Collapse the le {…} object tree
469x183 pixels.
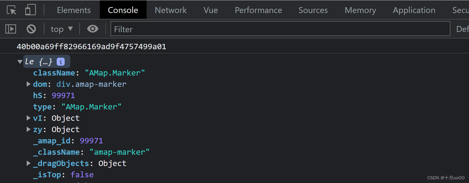point(20,62)
